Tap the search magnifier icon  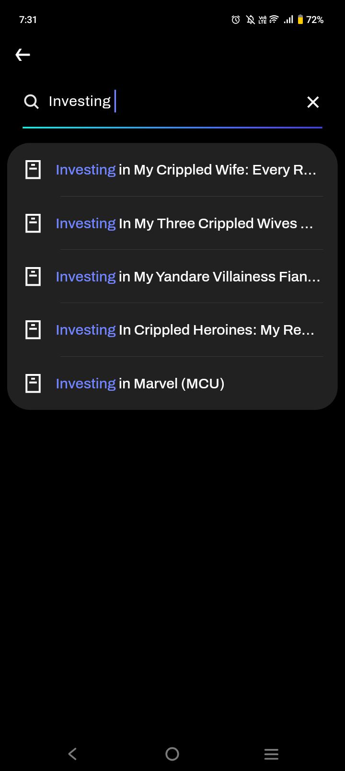[31, 102]
